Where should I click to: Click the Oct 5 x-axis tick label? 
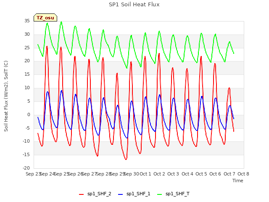[201, 174]
